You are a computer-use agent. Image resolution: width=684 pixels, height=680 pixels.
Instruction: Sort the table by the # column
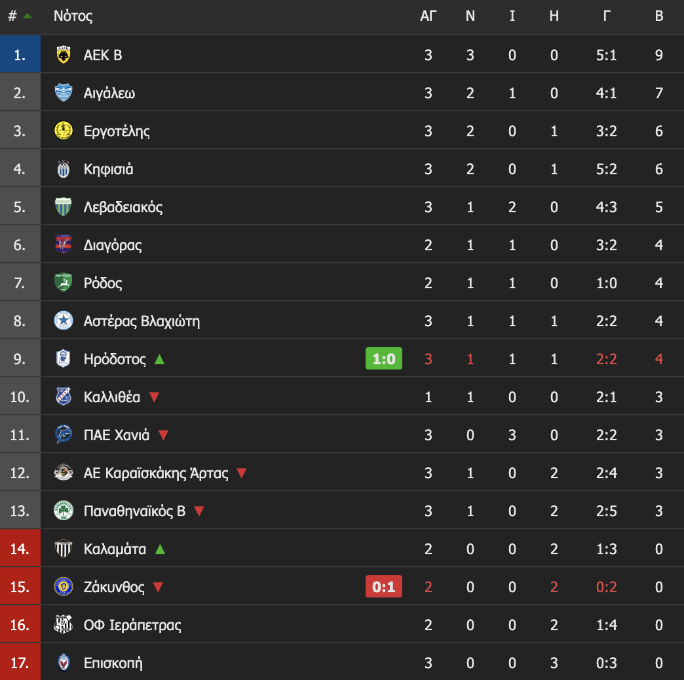13,16
